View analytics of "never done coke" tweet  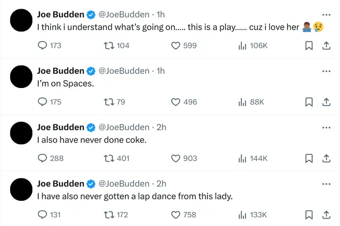[x=242, y=158]
